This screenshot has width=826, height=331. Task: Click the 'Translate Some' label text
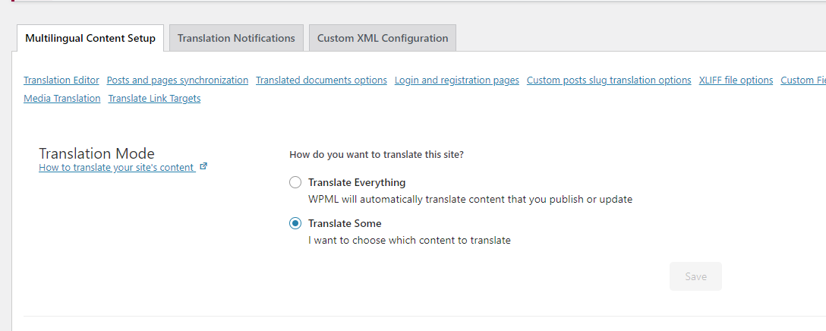click(345, 223)
